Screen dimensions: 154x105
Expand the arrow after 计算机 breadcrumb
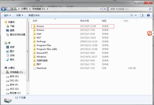click(30, 9)
